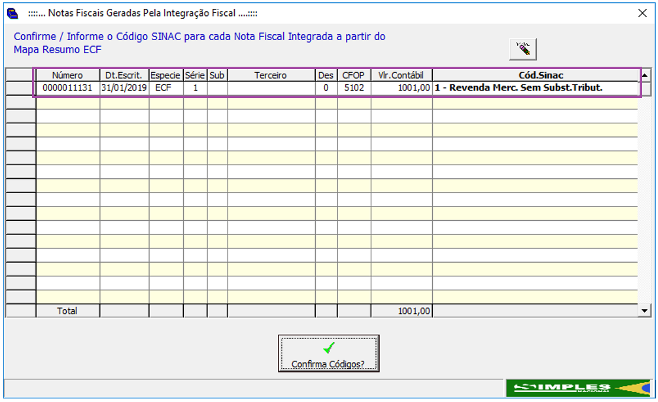Select the Des cell with value 0
The image size is (658, 402).
click(326, 88)
